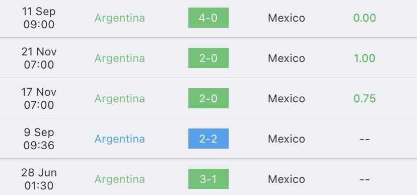Viewport: 417px width, 195px height.
Task: Select Mexico in the 17 Nov match
Action: [x=287, y=98]
